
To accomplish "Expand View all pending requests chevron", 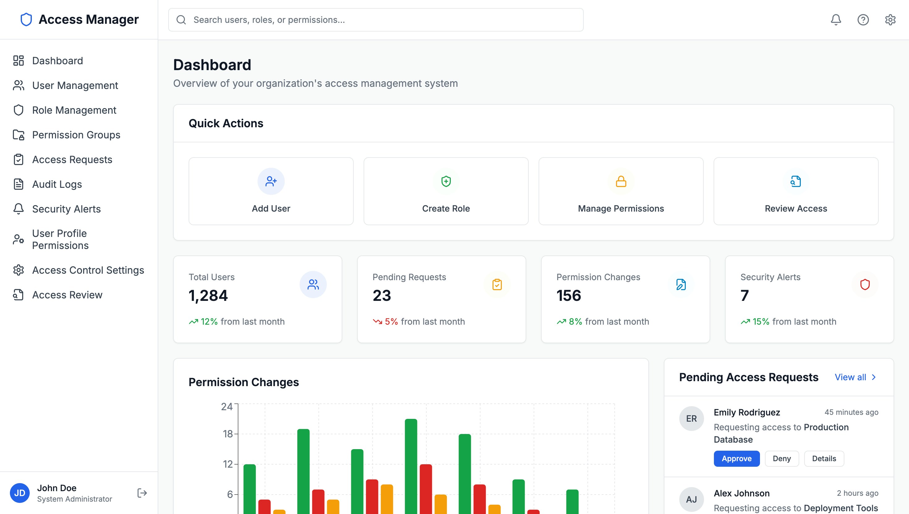I will (x=874, y=377).
